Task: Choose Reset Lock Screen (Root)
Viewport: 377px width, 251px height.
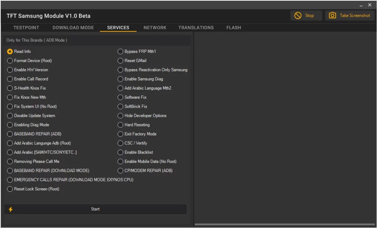Action: point(33,189)
